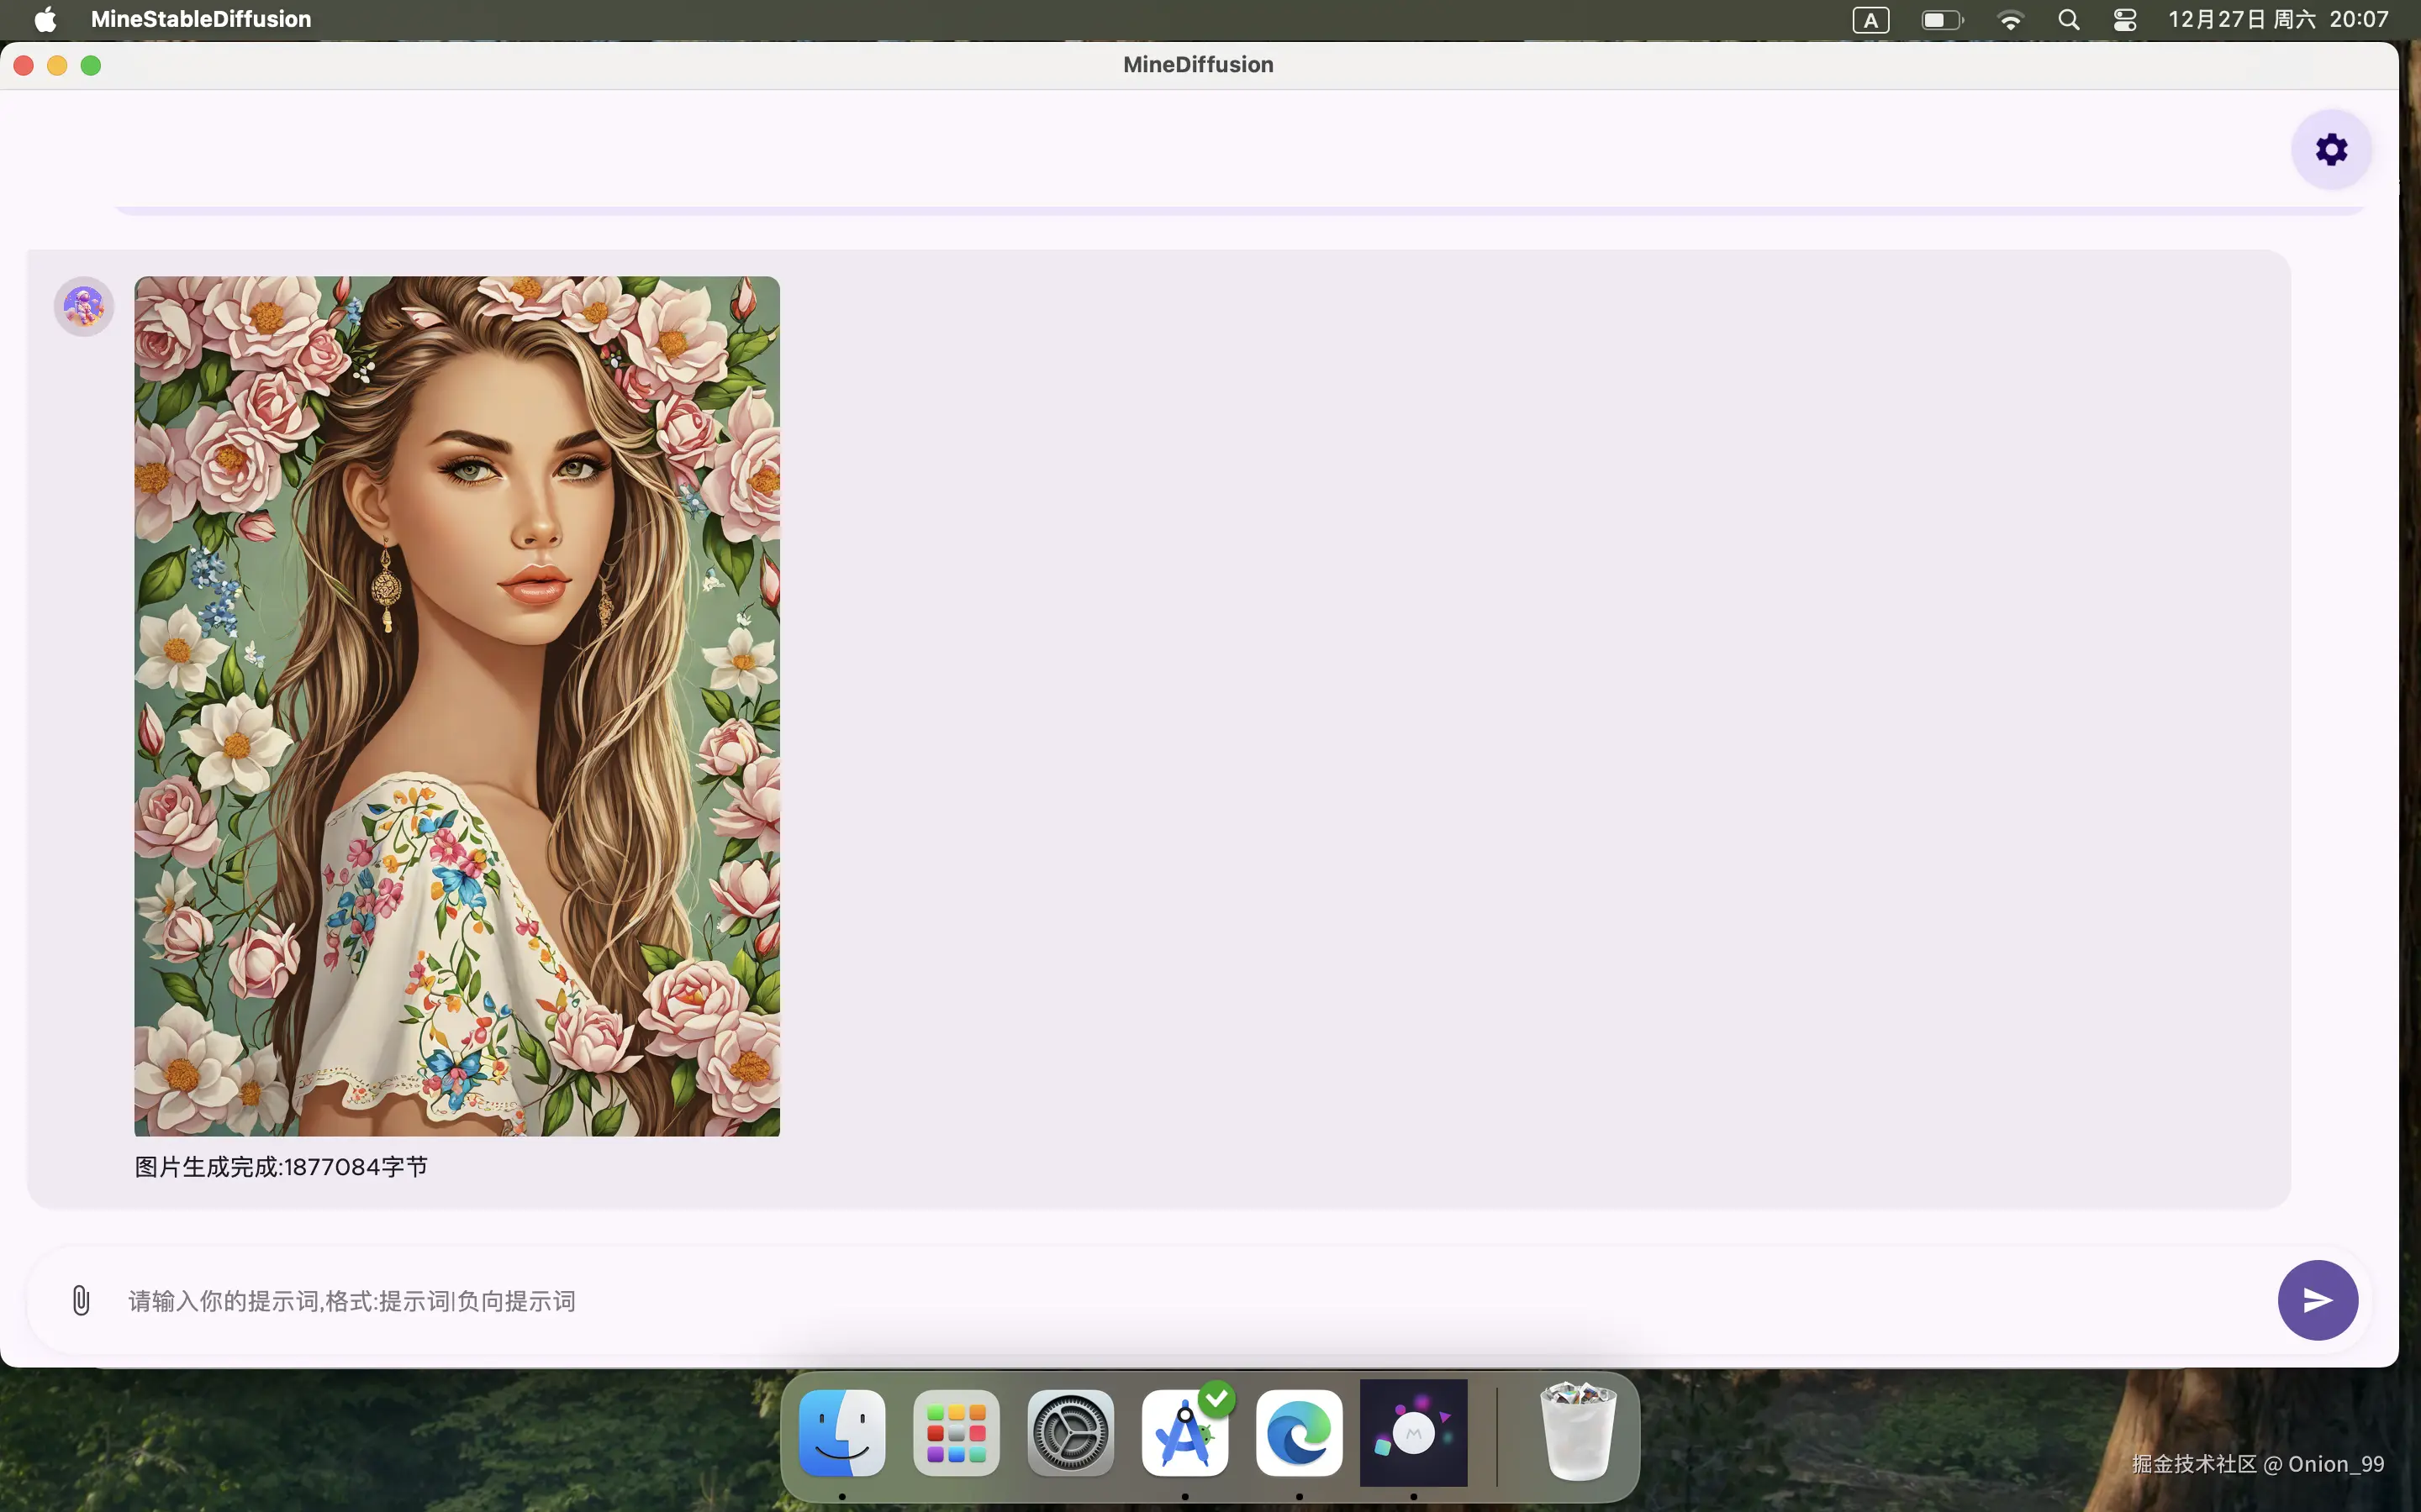Send the prompt using the arrow icon
The height and width of the screenshot is (1512, 2421).
[x=2317, y=1300]
